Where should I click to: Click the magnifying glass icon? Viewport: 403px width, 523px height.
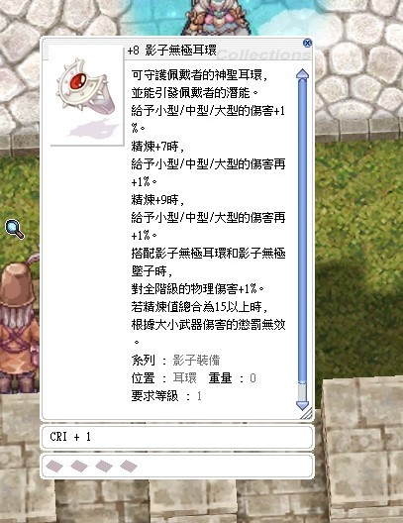15,229
